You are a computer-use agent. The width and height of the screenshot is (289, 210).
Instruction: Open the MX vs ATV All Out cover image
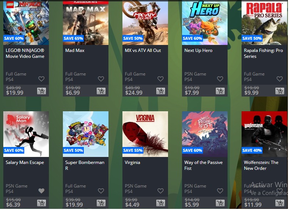tap(145, 22)
